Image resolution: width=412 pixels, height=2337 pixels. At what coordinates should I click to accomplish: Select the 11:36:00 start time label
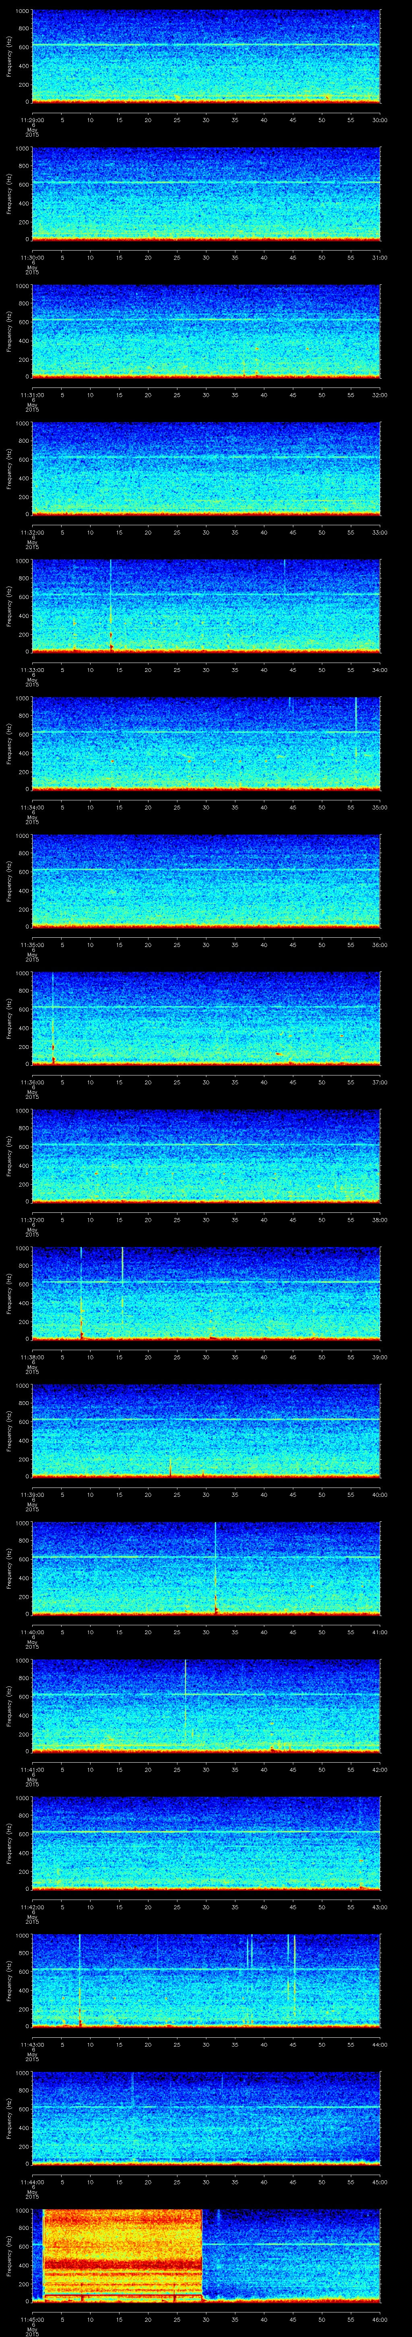click(x=32, y=1081)
